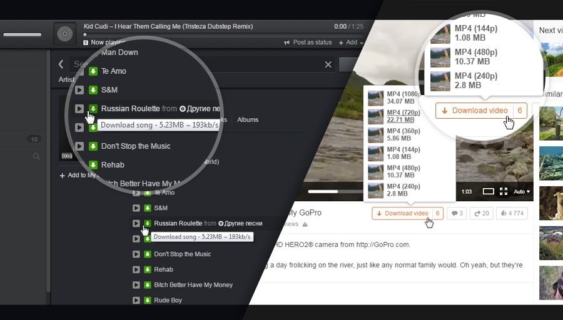Open the Albums tab
Viewport: 563px width, 320px height.
coord(248,120)
